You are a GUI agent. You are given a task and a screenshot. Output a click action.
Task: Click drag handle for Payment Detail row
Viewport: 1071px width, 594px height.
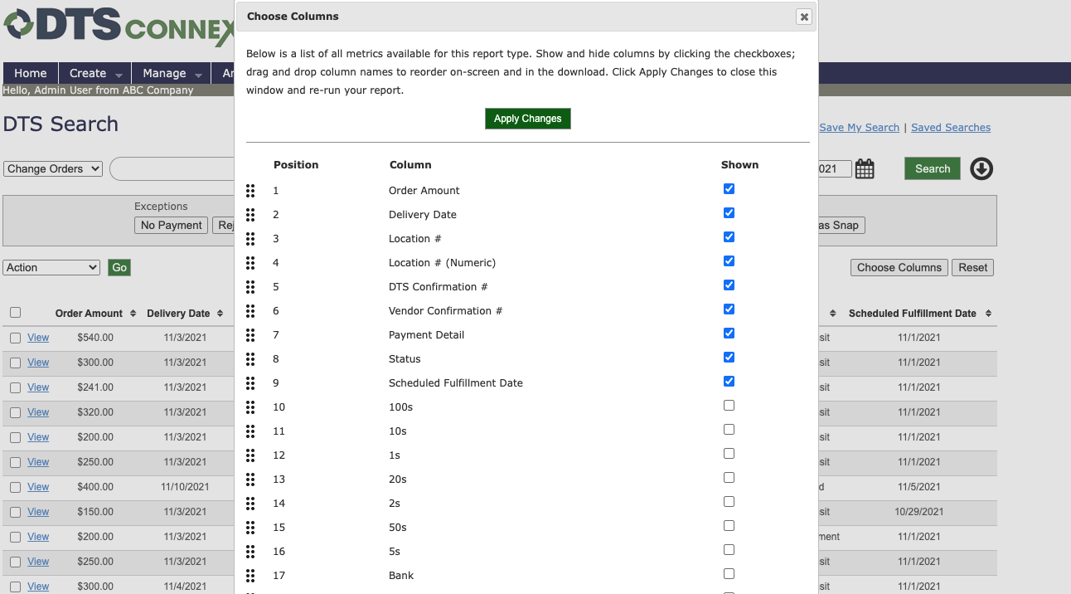tap(250, 335)
